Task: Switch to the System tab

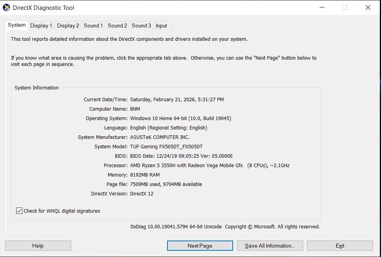Action: (x=17, y=25)
